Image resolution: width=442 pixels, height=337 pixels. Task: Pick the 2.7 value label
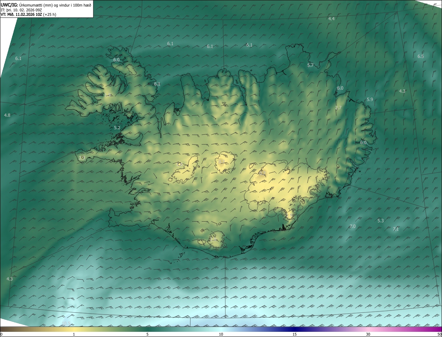pyautogui.click(x=338, y=108)
